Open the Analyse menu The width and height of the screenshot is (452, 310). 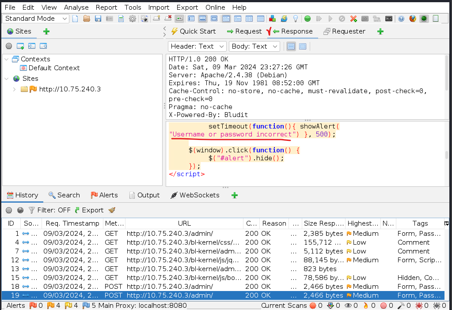point(76,8)
